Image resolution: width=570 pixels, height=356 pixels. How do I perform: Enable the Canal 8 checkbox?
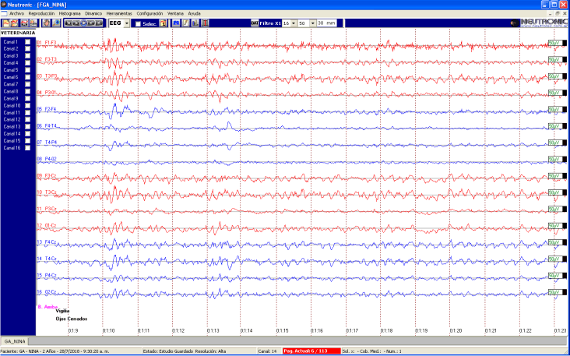(27, 92)
